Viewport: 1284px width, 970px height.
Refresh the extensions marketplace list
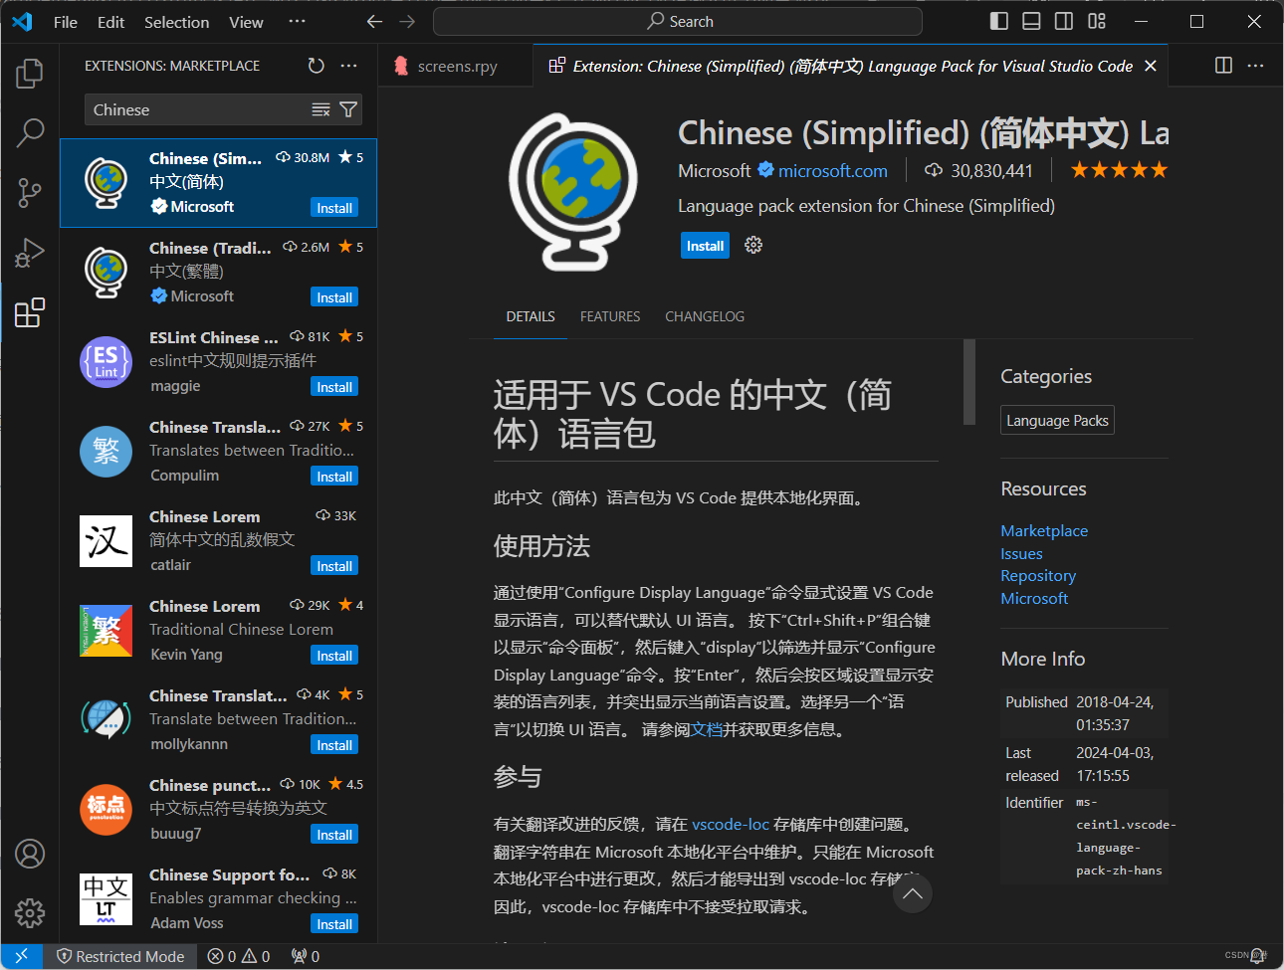coord(316,66)
